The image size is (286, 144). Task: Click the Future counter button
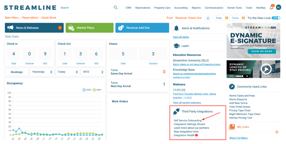tap(238, 18)
